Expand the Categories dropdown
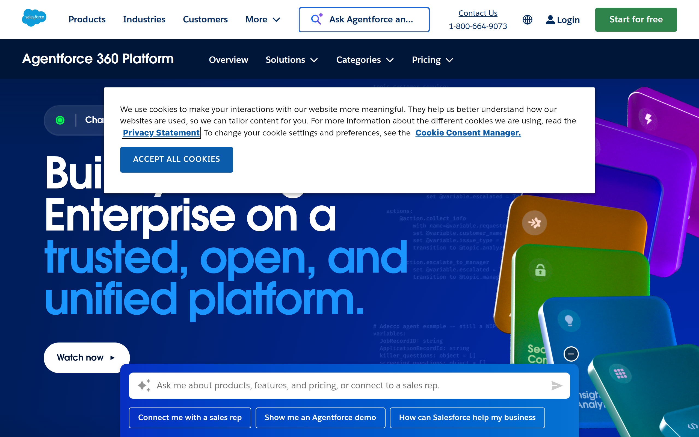Image resolution: width=699 pixels, height=437 pixels. click(x=365, y=60)
